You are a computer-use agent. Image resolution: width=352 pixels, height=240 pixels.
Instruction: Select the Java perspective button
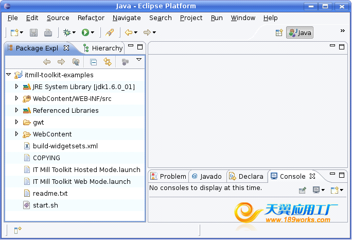(x=300, y=33)
